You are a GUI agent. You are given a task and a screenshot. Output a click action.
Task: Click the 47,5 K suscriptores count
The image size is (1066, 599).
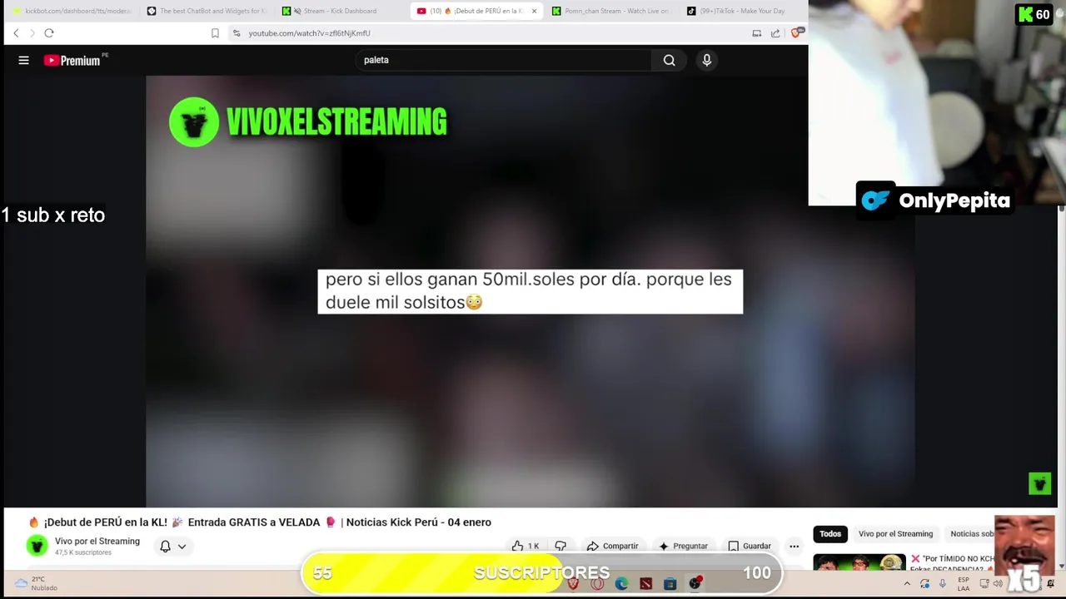pyautogui.click(x=82, y=552)
